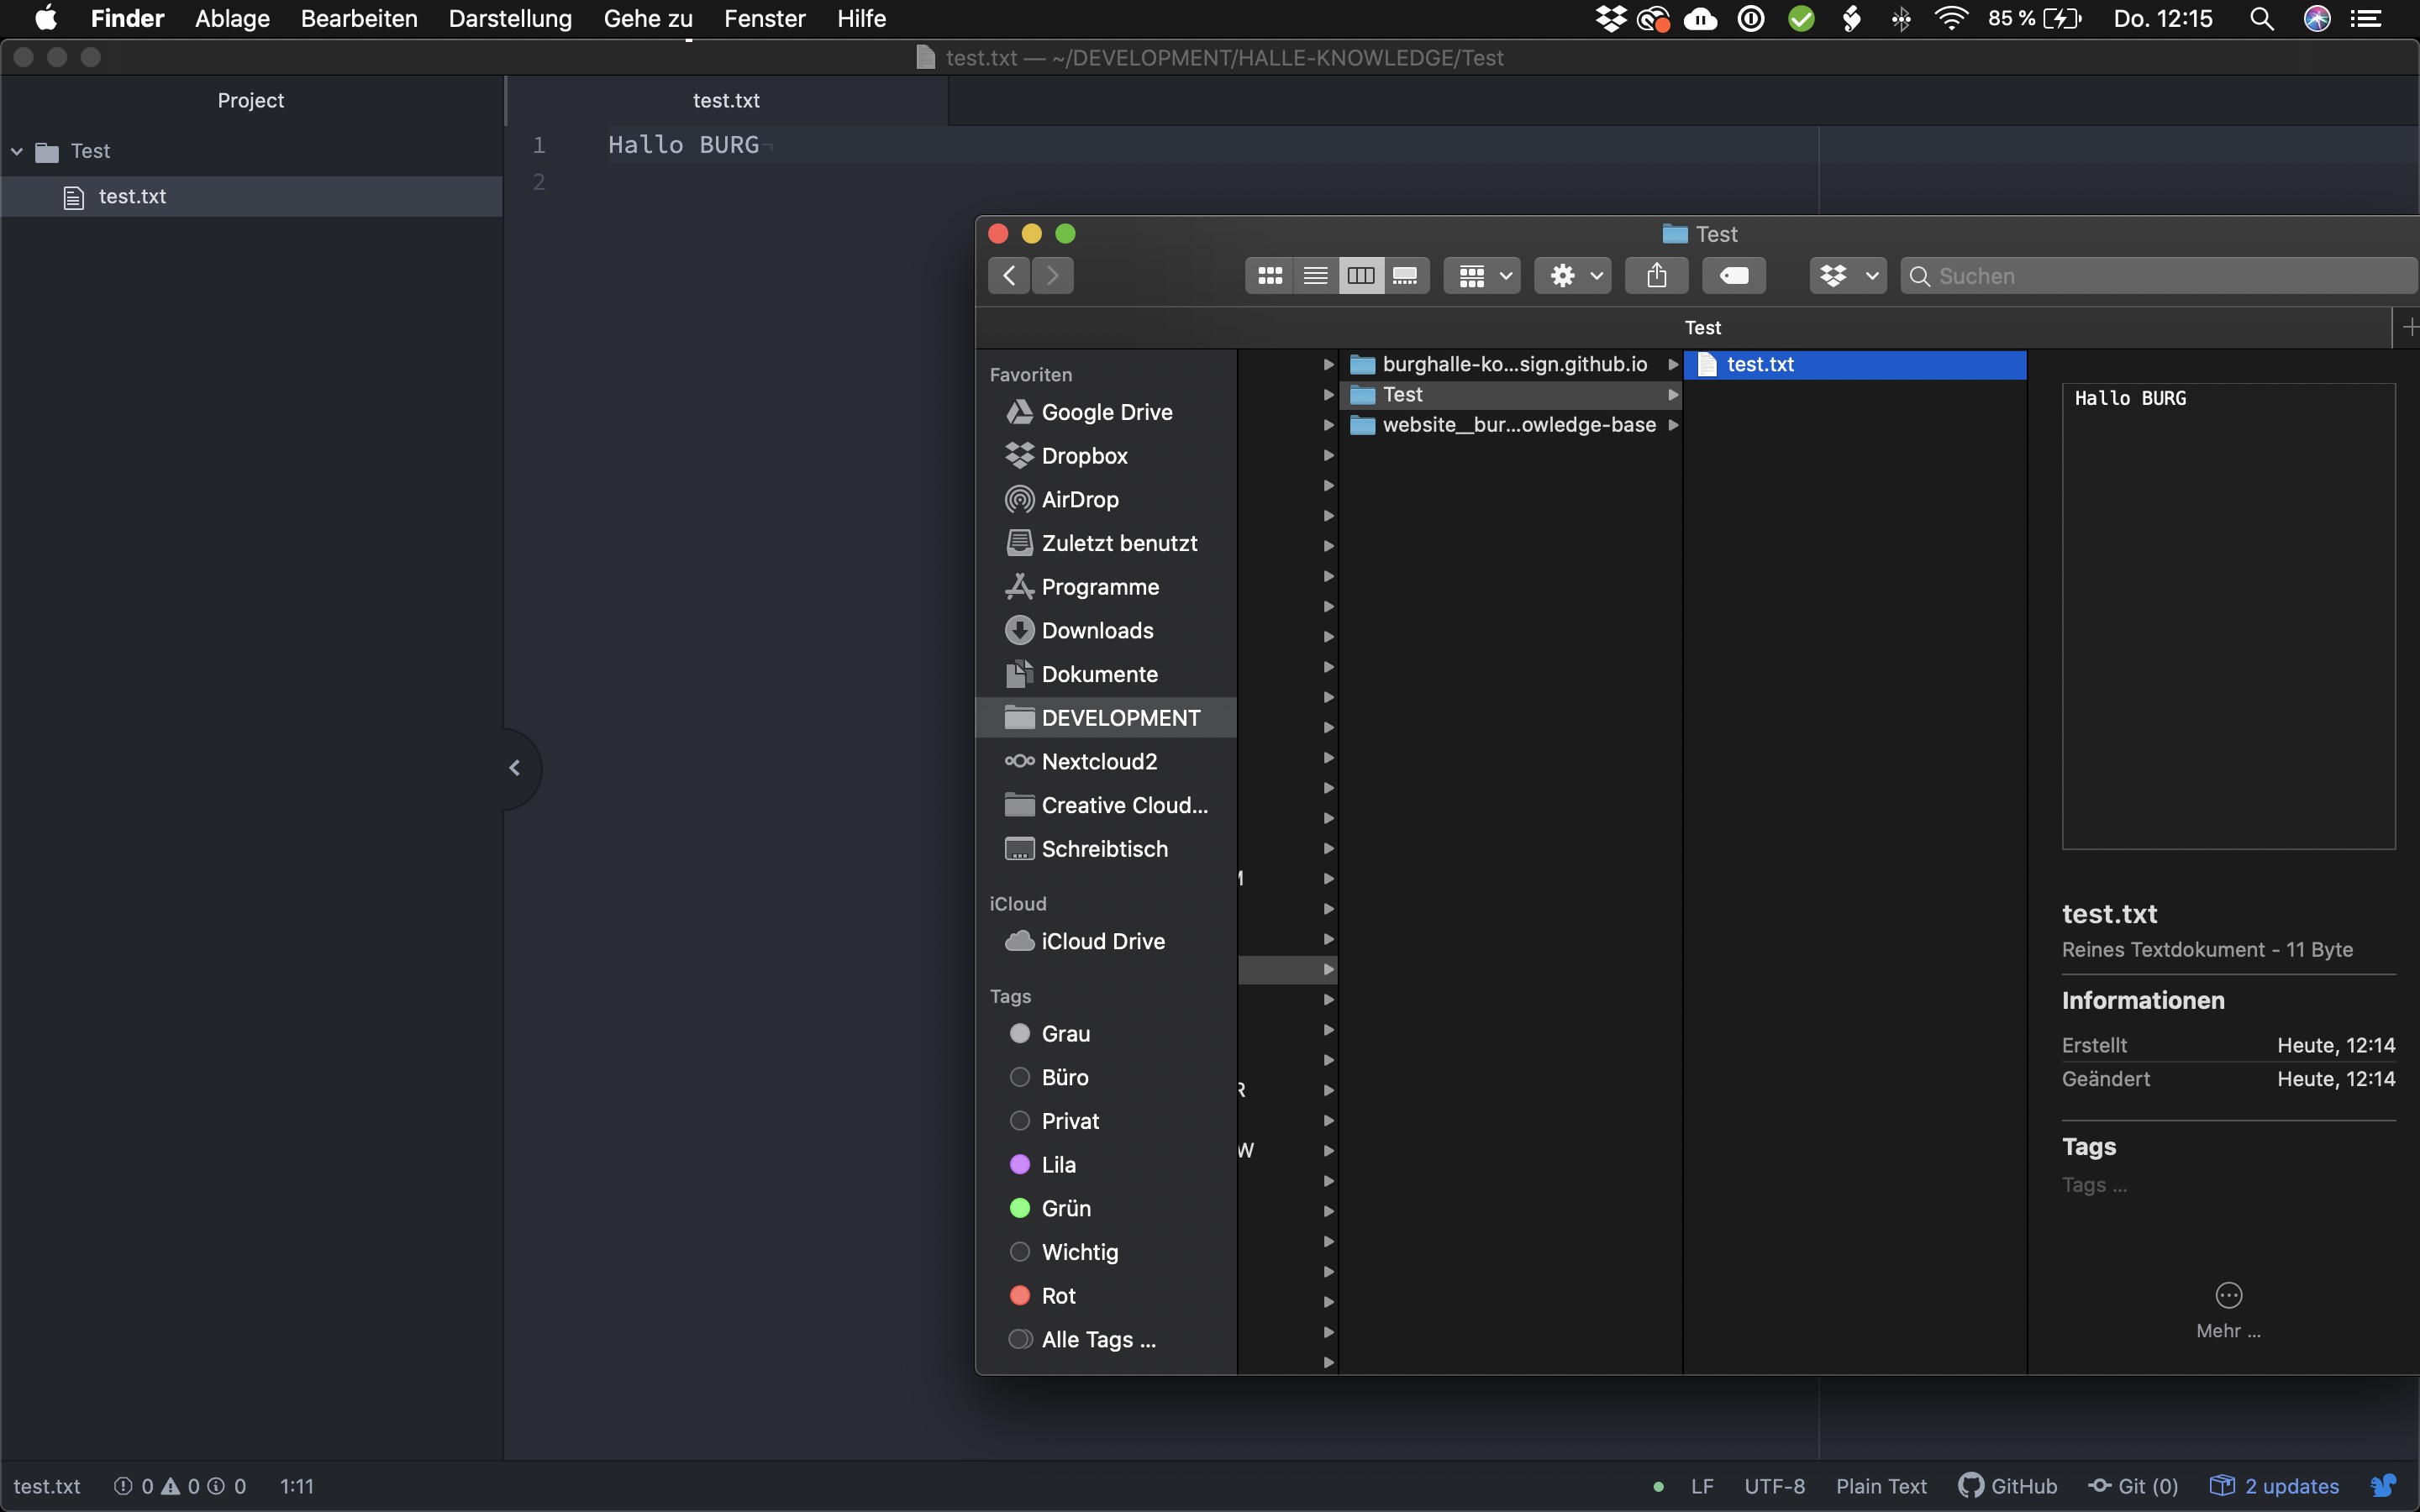The height and width of the screenshot is (1512, 2420).
Task: Select the gallery view icon in Finder toolbar
Action: pos(1404,274)
